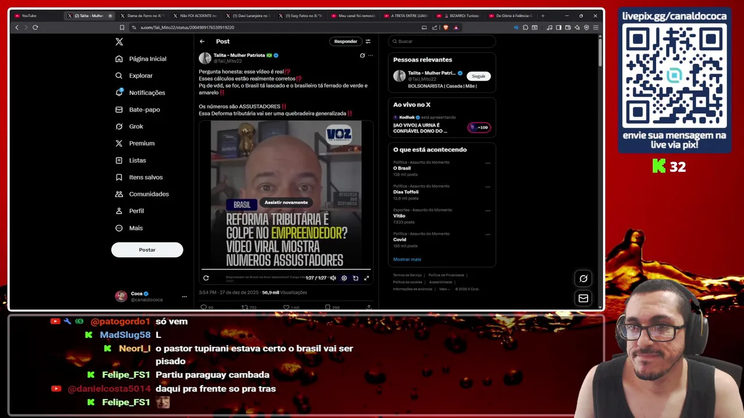744x418 pixels.
Task: Open more options for Vitão trend
Action: pyautogui.click(x=488, y=211)
